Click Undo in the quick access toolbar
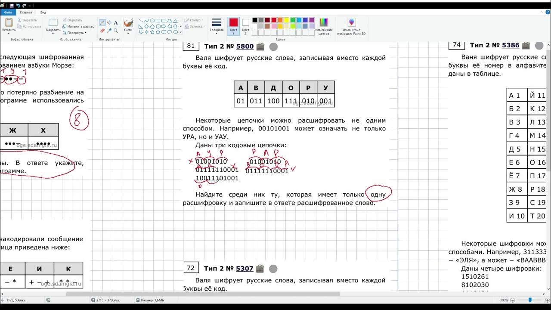This screenshot has width=551, height=310. [18, 6]
